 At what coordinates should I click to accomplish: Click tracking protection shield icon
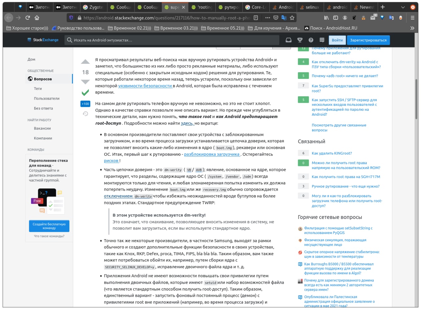click(71, 18)
